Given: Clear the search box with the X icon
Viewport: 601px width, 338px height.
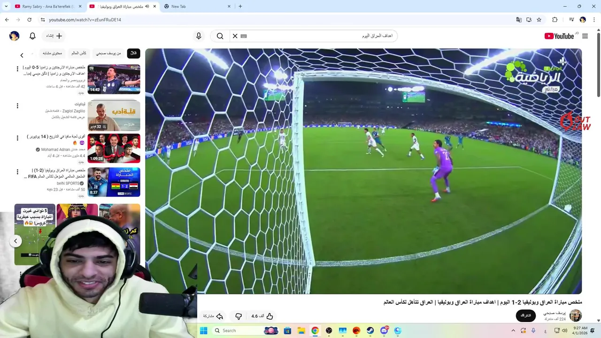Looking at the screenshot, I should pyautogui.click(x=235, y=36).
